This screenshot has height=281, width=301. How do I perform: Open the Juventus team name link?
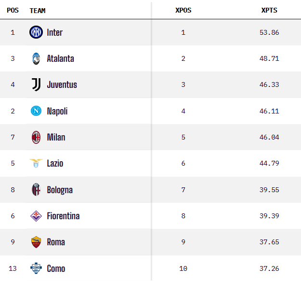pyautogui.click(x=62, y=84)
